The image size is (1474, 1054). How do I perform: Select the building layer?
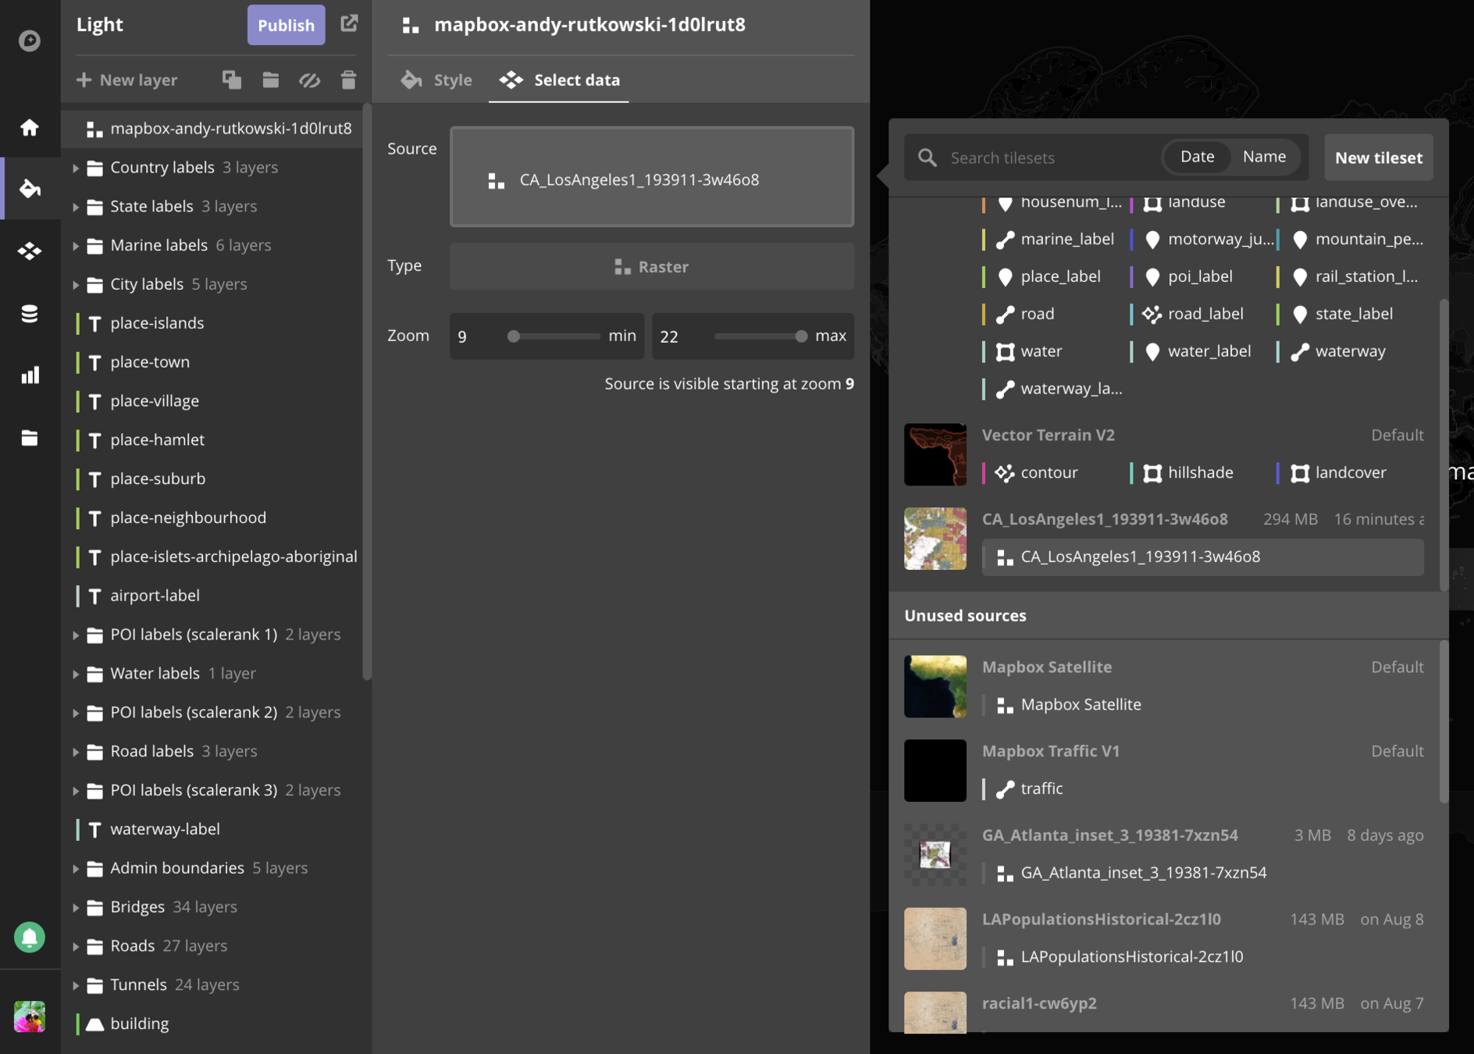[x=211, y=1024]
